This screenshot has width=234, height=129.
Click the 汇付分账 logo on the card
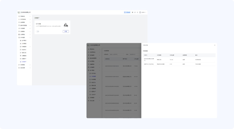click(66, 25)
